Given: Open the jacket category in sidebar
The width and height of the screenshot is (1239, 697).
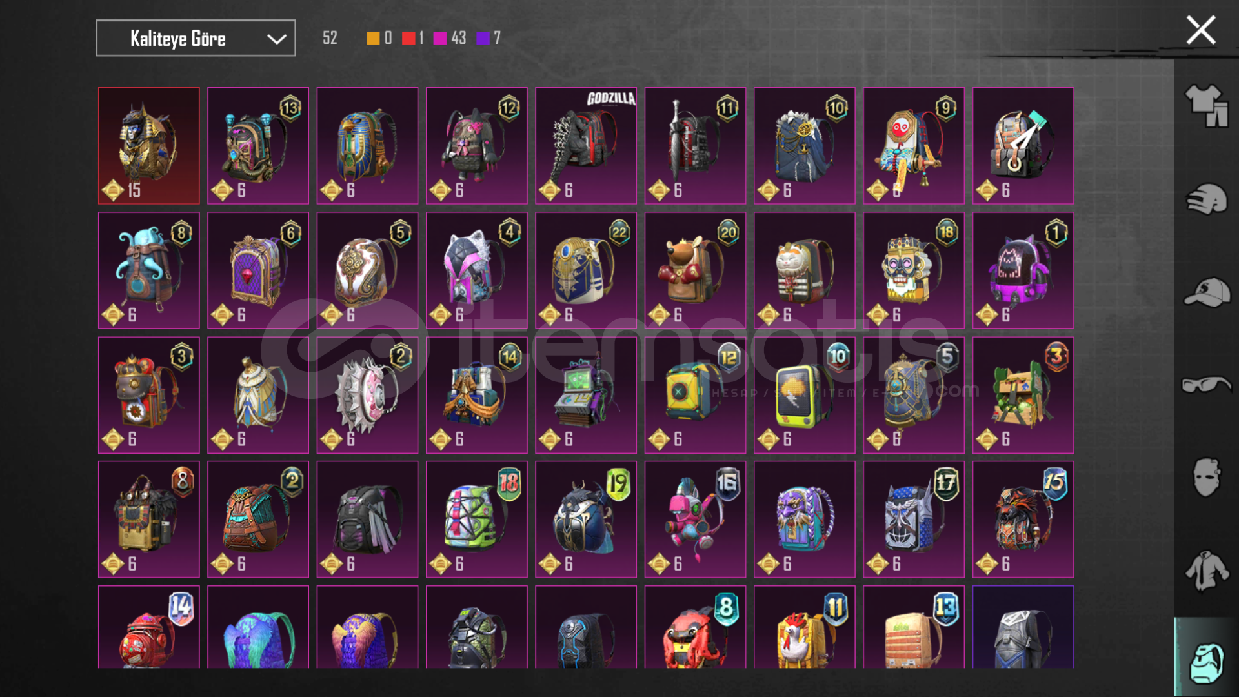Looking at the screenshot, I should pyautogui.click(x=1206, y=571).
